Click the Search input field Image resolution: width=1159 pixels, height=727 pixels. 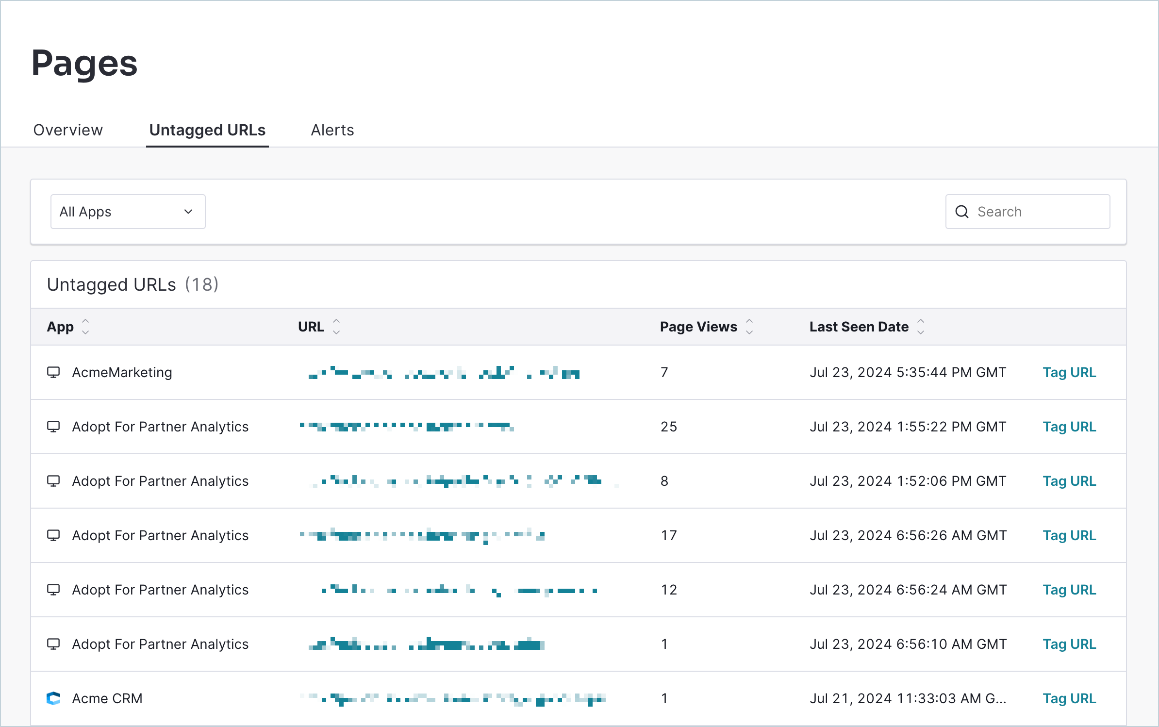[1028, 212]
